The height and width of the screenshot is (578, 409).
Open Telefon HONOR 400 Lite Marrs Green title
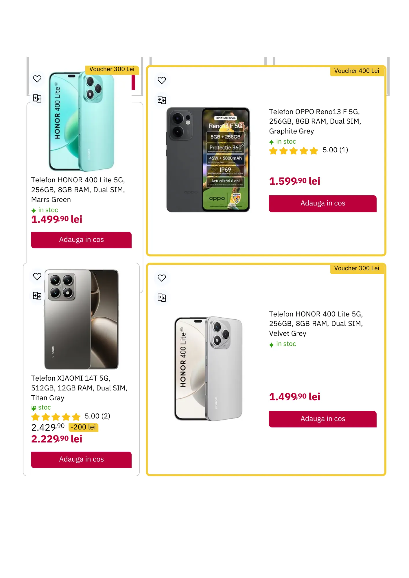pos(78,190)
